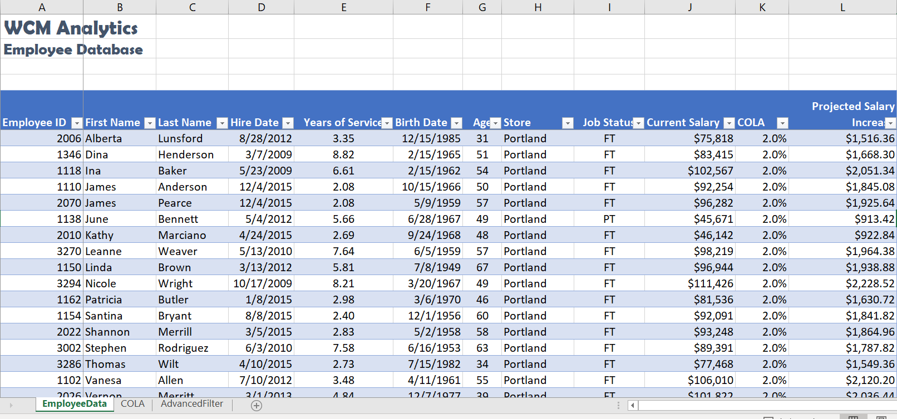
Task: Switch to the AdvancedFilter sheet tab
Action: point(192,404)
